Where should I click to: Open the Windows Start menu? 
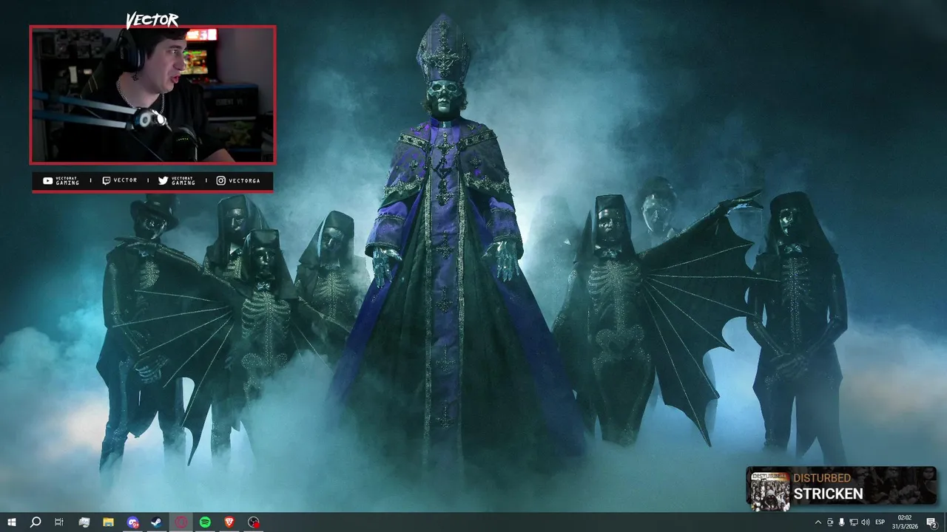[12, 522]
